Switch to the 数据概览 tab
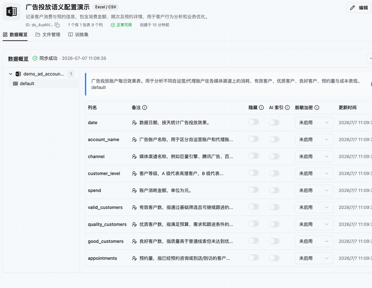 (x=15, y=35)
